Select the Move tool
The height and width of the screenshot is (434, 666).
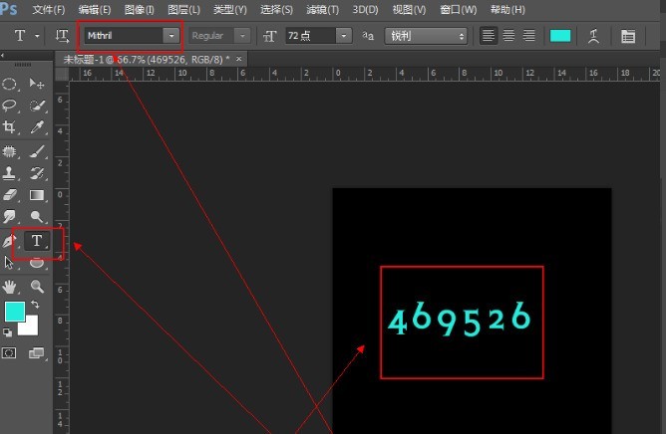click(x=37, y=84)
